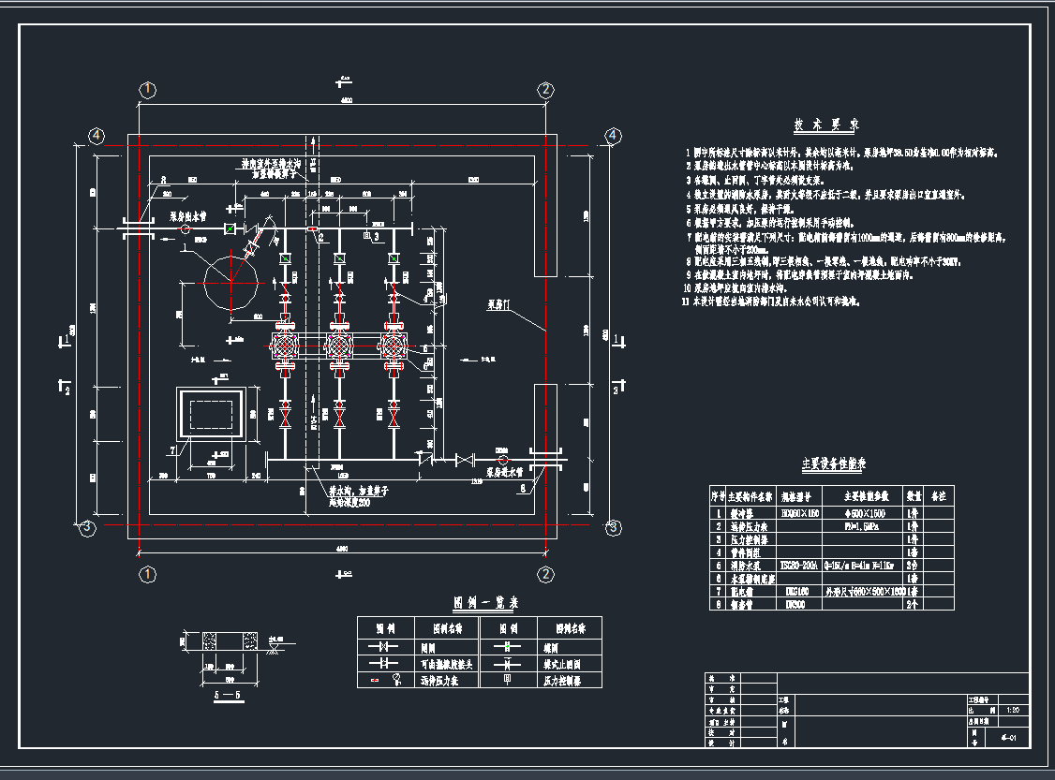
Task: Click the ISG80-200A model cell in equipment table
Action: click(799, 566)
